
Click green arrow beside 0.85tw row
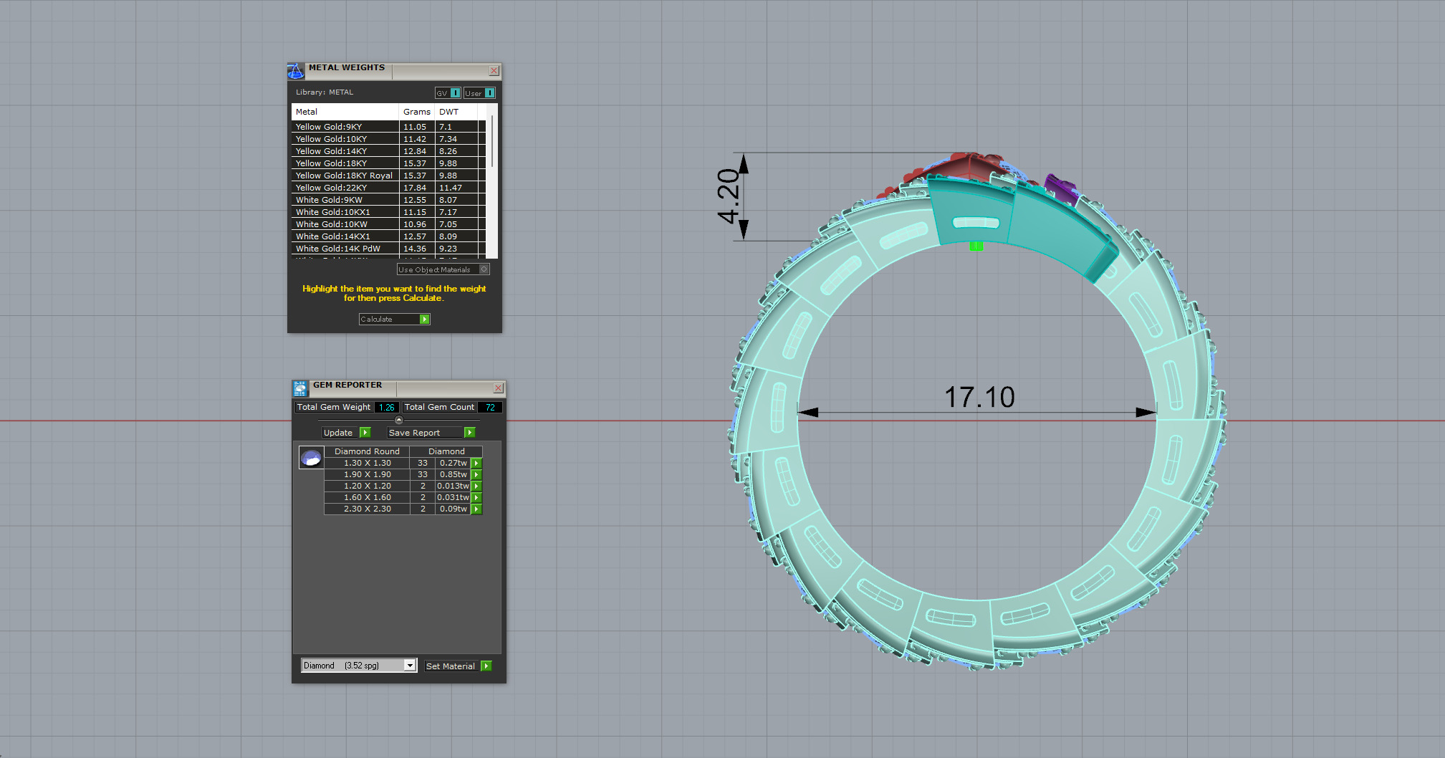476,475
